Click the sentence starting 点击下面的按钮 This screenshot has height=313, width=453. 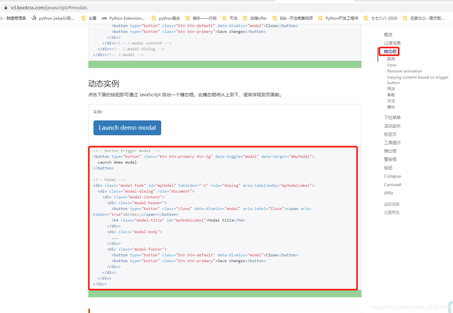[186, 95]
